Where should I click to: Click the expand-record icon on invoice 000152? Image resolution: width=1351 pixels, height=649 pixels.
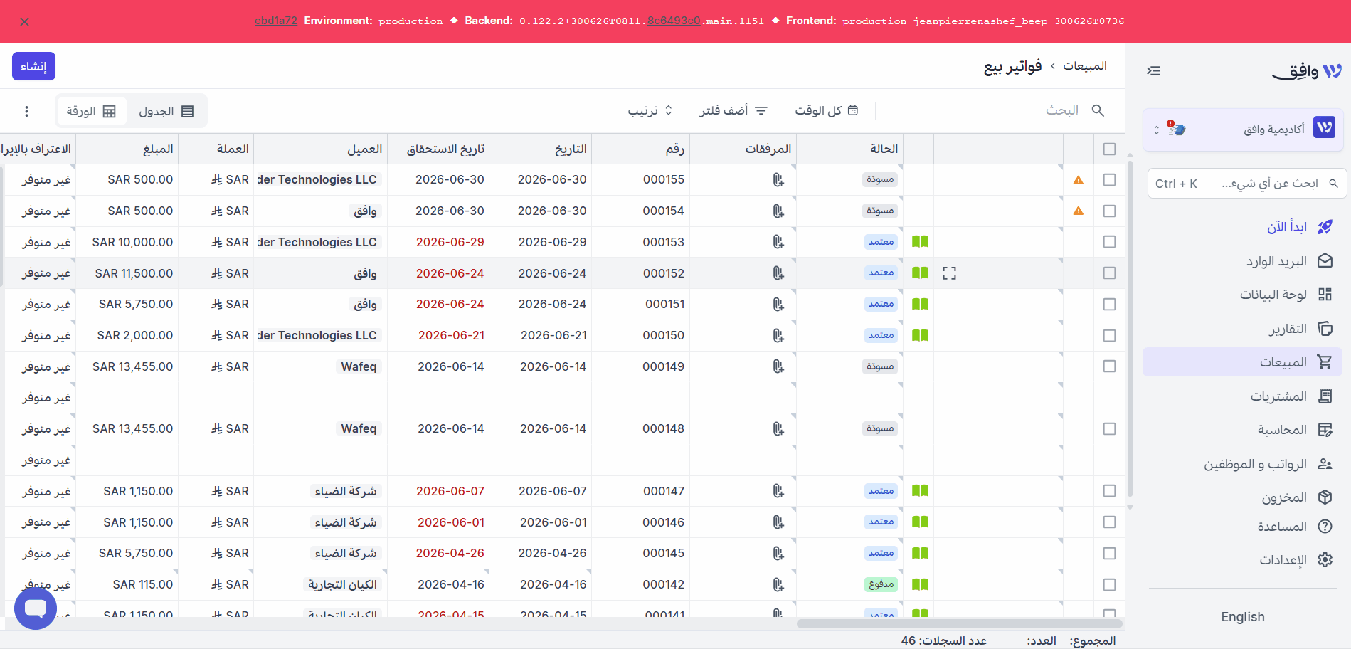tap(949, 273)
